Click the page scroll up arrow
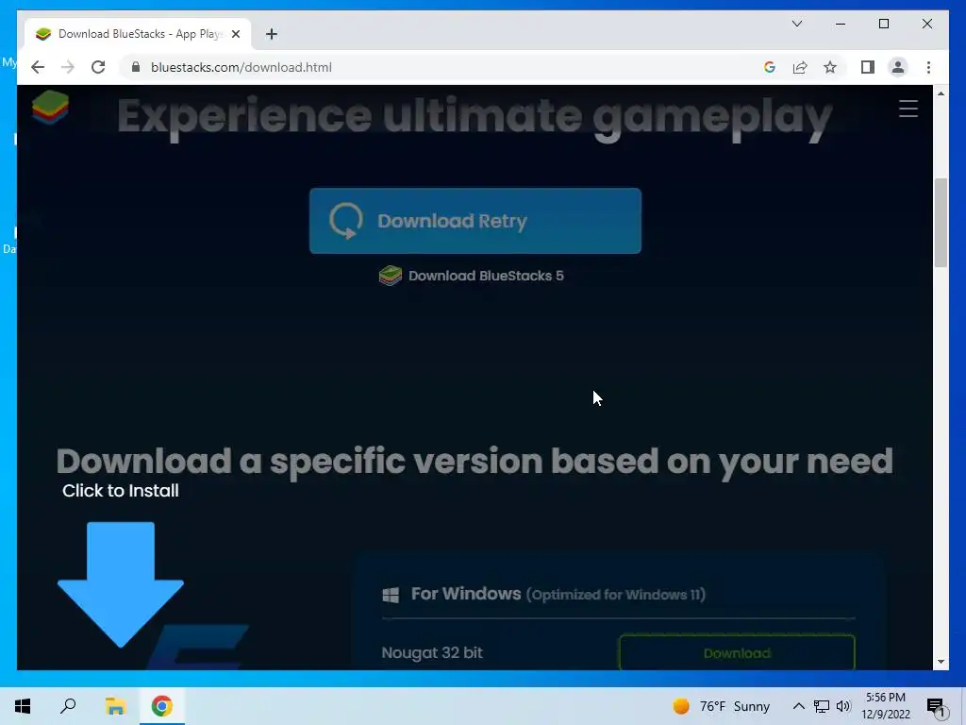Viewport: 966px width, 725px height. (x=941, y=93)
